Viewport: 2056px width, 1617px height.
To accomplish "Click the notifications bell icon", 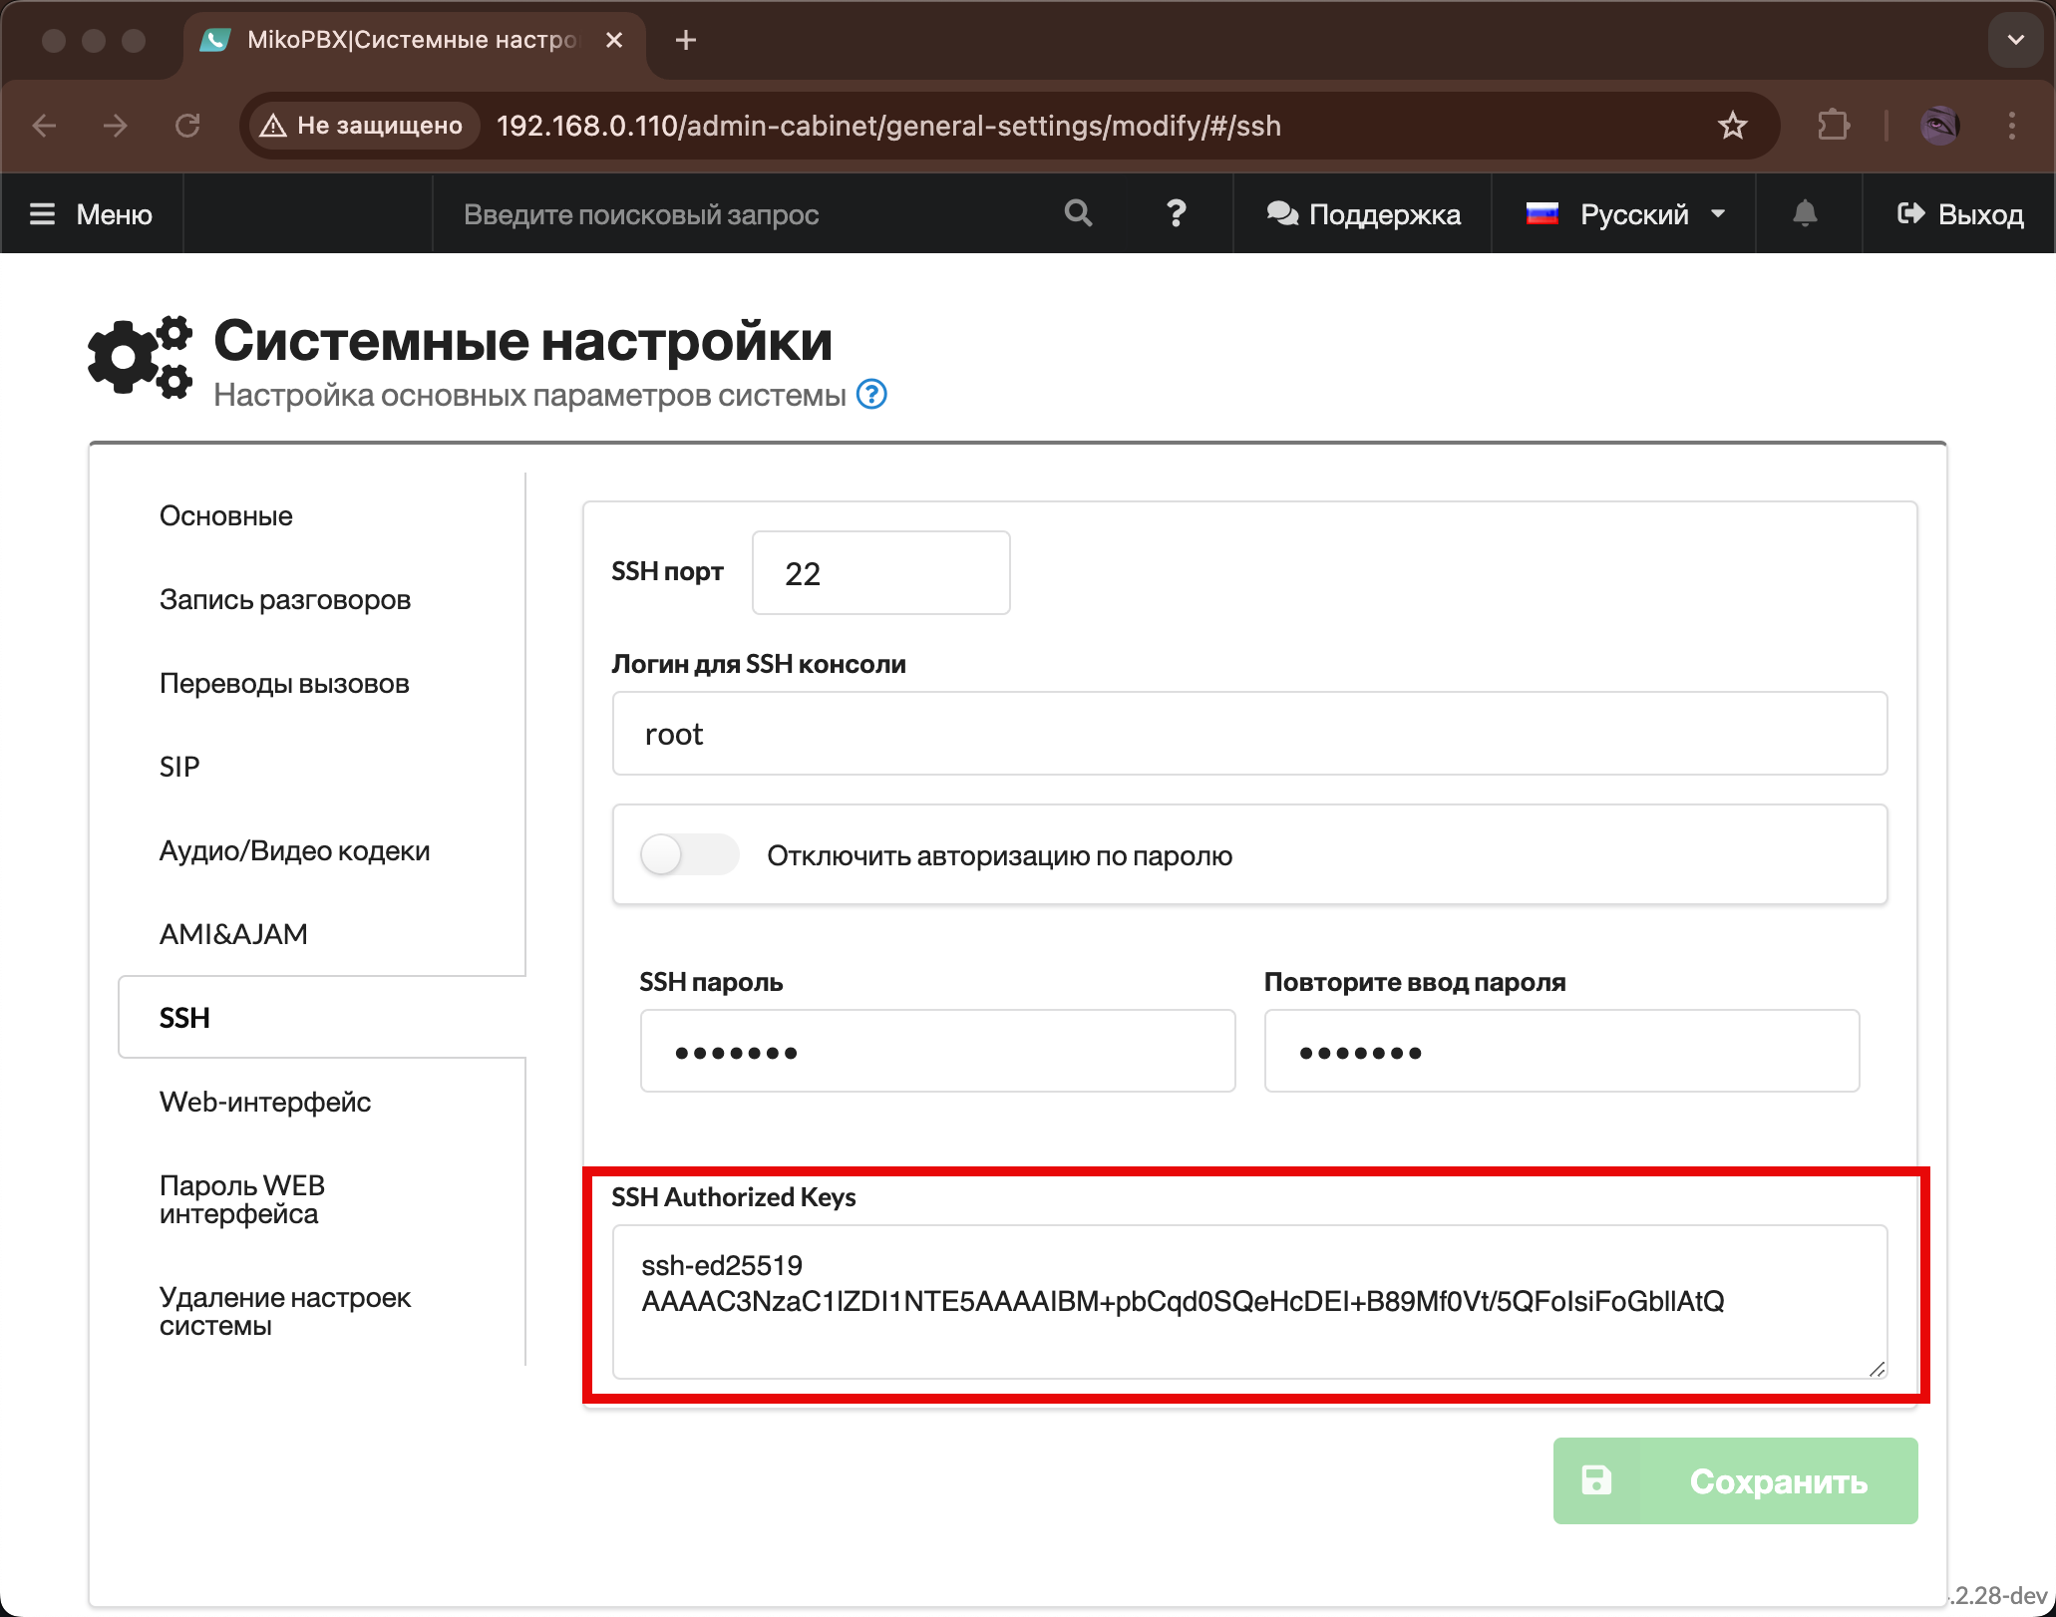I will 1805,213.
